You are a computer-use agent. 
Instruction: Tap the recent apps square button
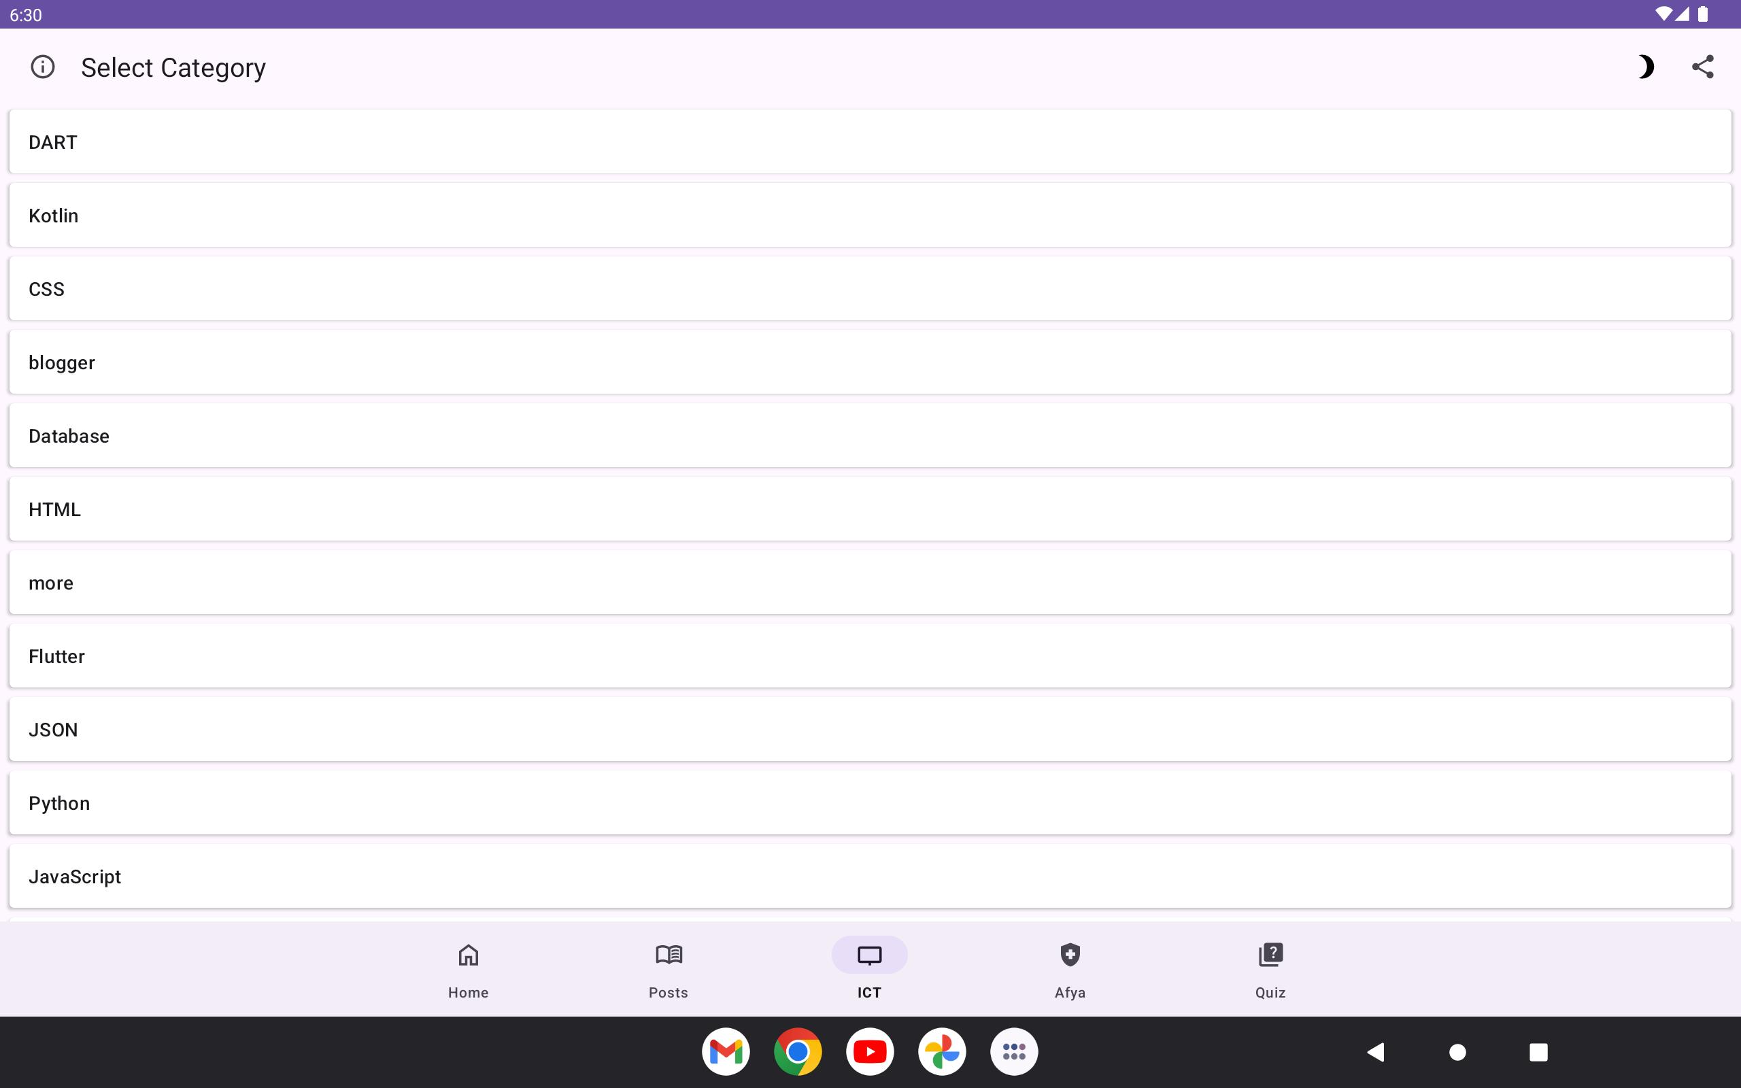[1538, 1052]
